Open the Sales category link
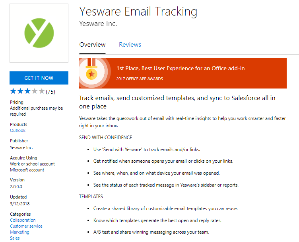The height and width of the screenshot is (242, 299). coord(15,238)
